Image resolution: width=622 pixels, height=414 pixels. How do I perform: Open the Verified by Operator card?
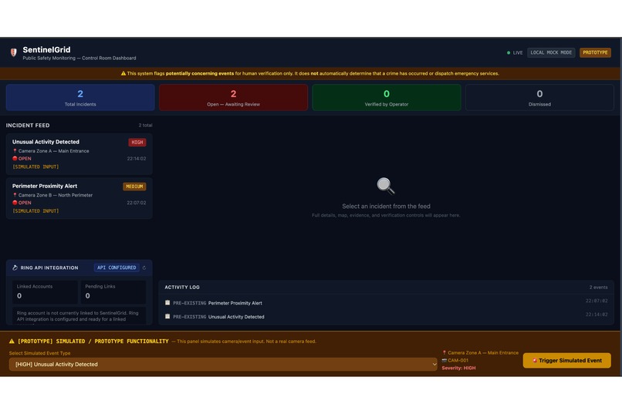[387, 97]
